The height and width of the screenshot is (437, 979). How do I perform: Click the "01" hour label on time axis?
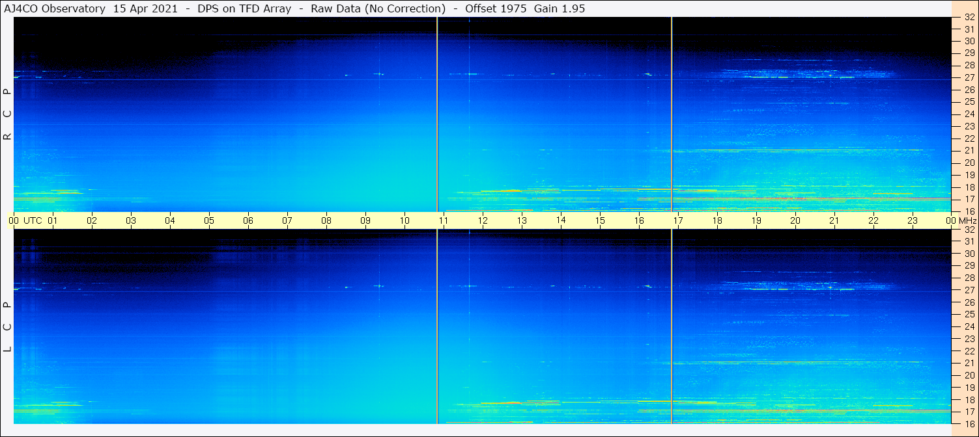click(53, 220)
